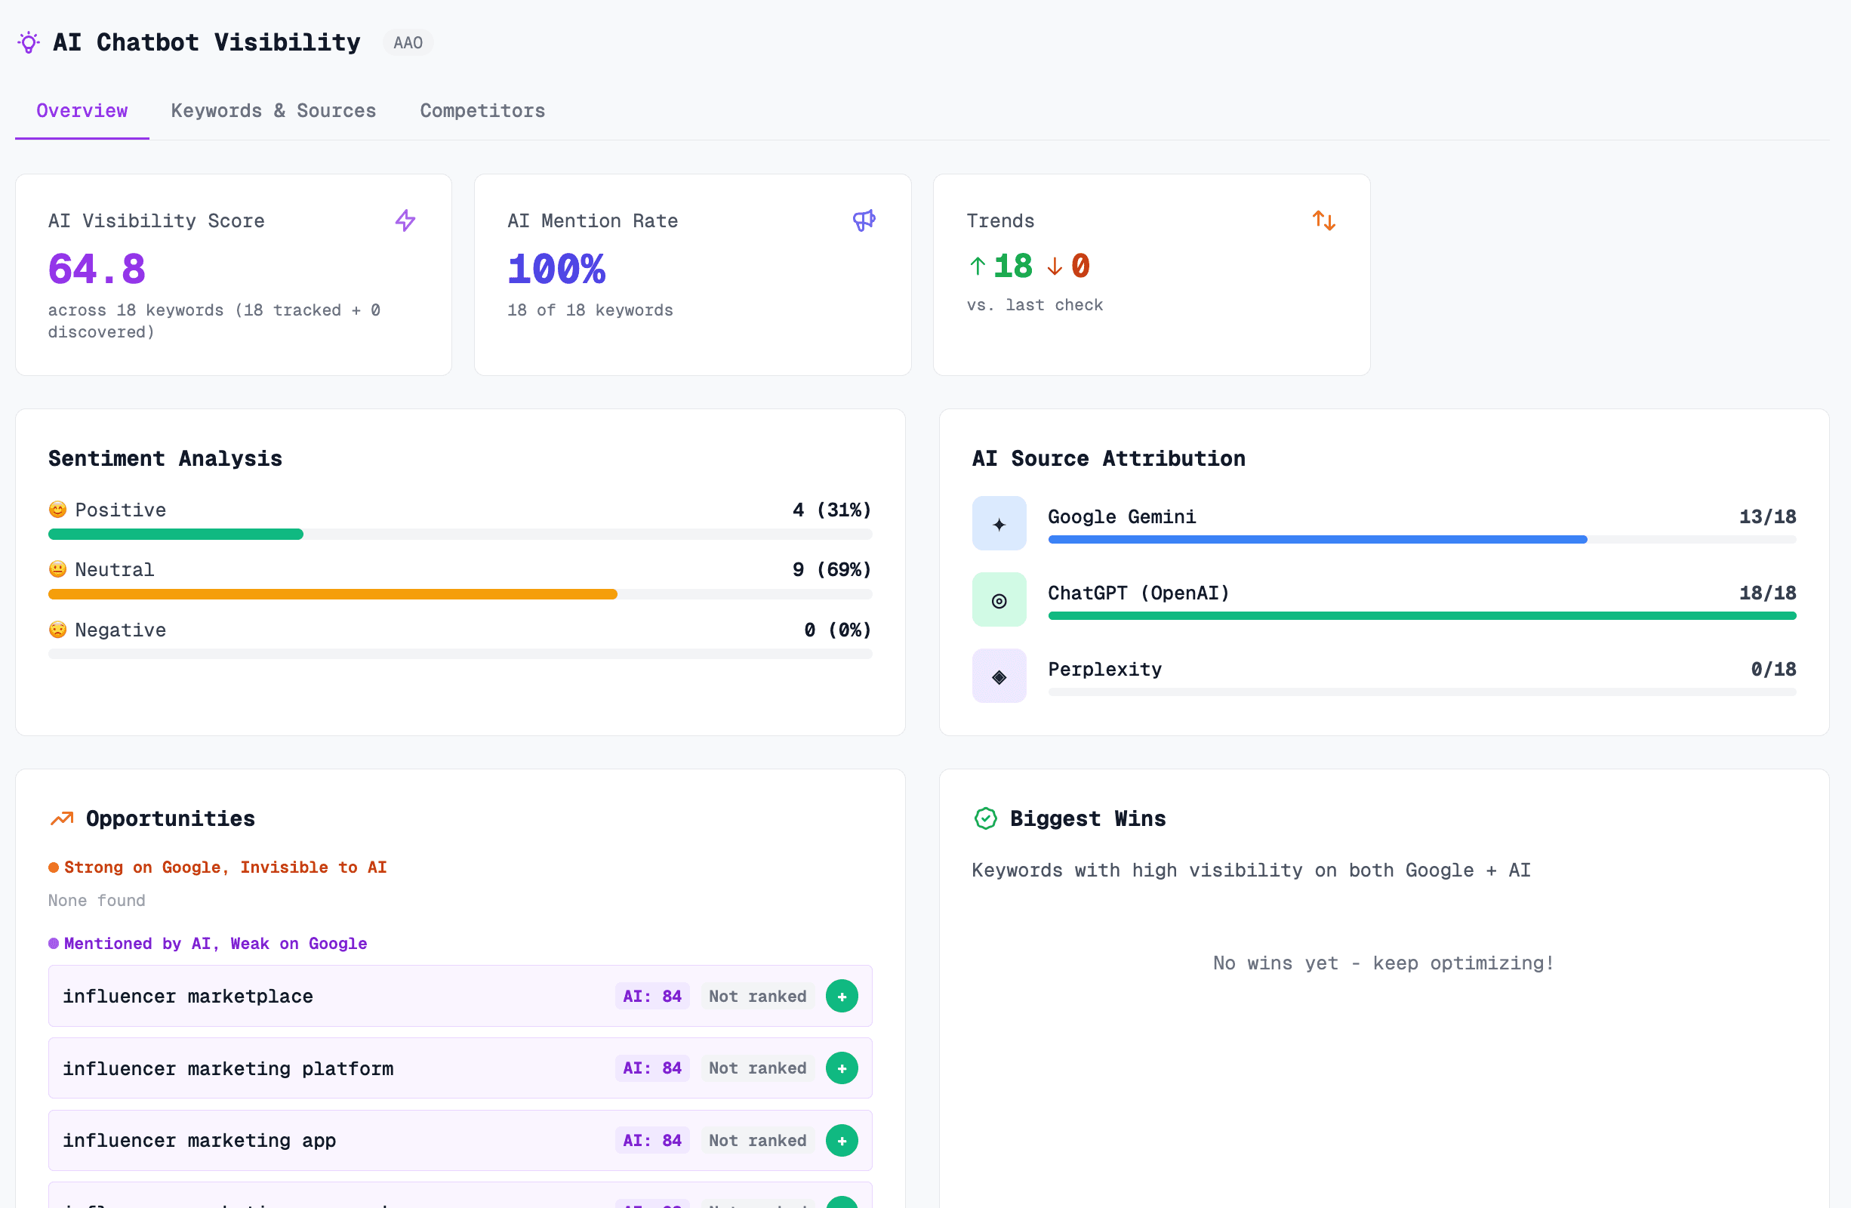Viewport: 1851px width, 1208px height.
Task: Click the megaphone icon on AI Mention Rate card
Action: tap(864, 220)
